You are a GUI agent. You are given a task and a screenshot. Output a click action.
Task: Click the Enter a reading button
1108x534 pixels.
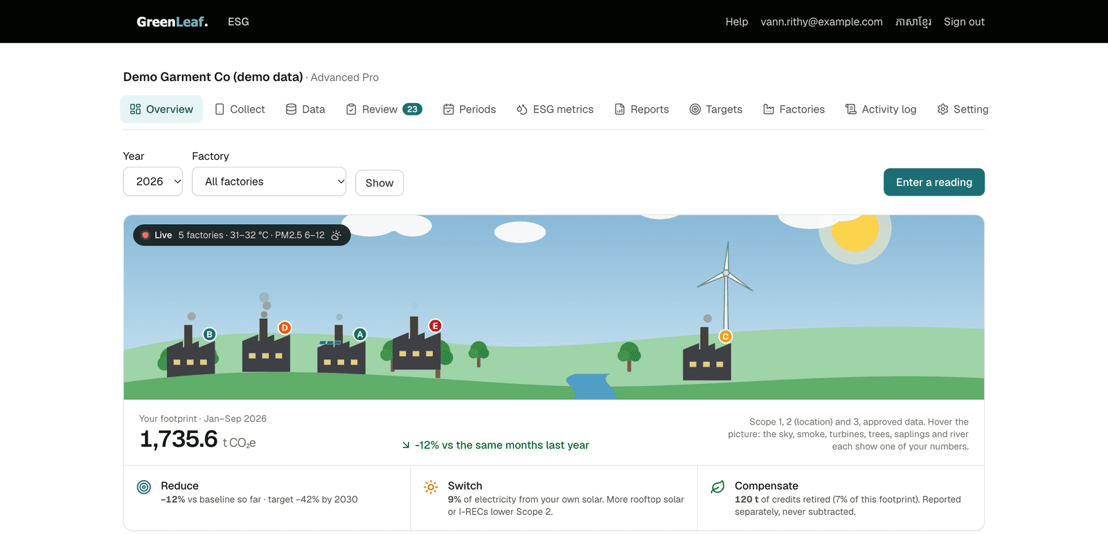point(934,182)
